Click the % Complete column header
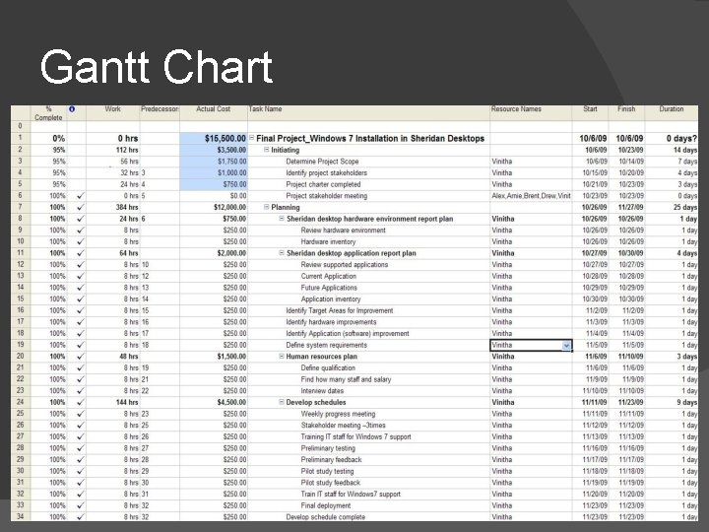Image resolution: width=709 pixels, height=532 pixels. tap(48, 113)
